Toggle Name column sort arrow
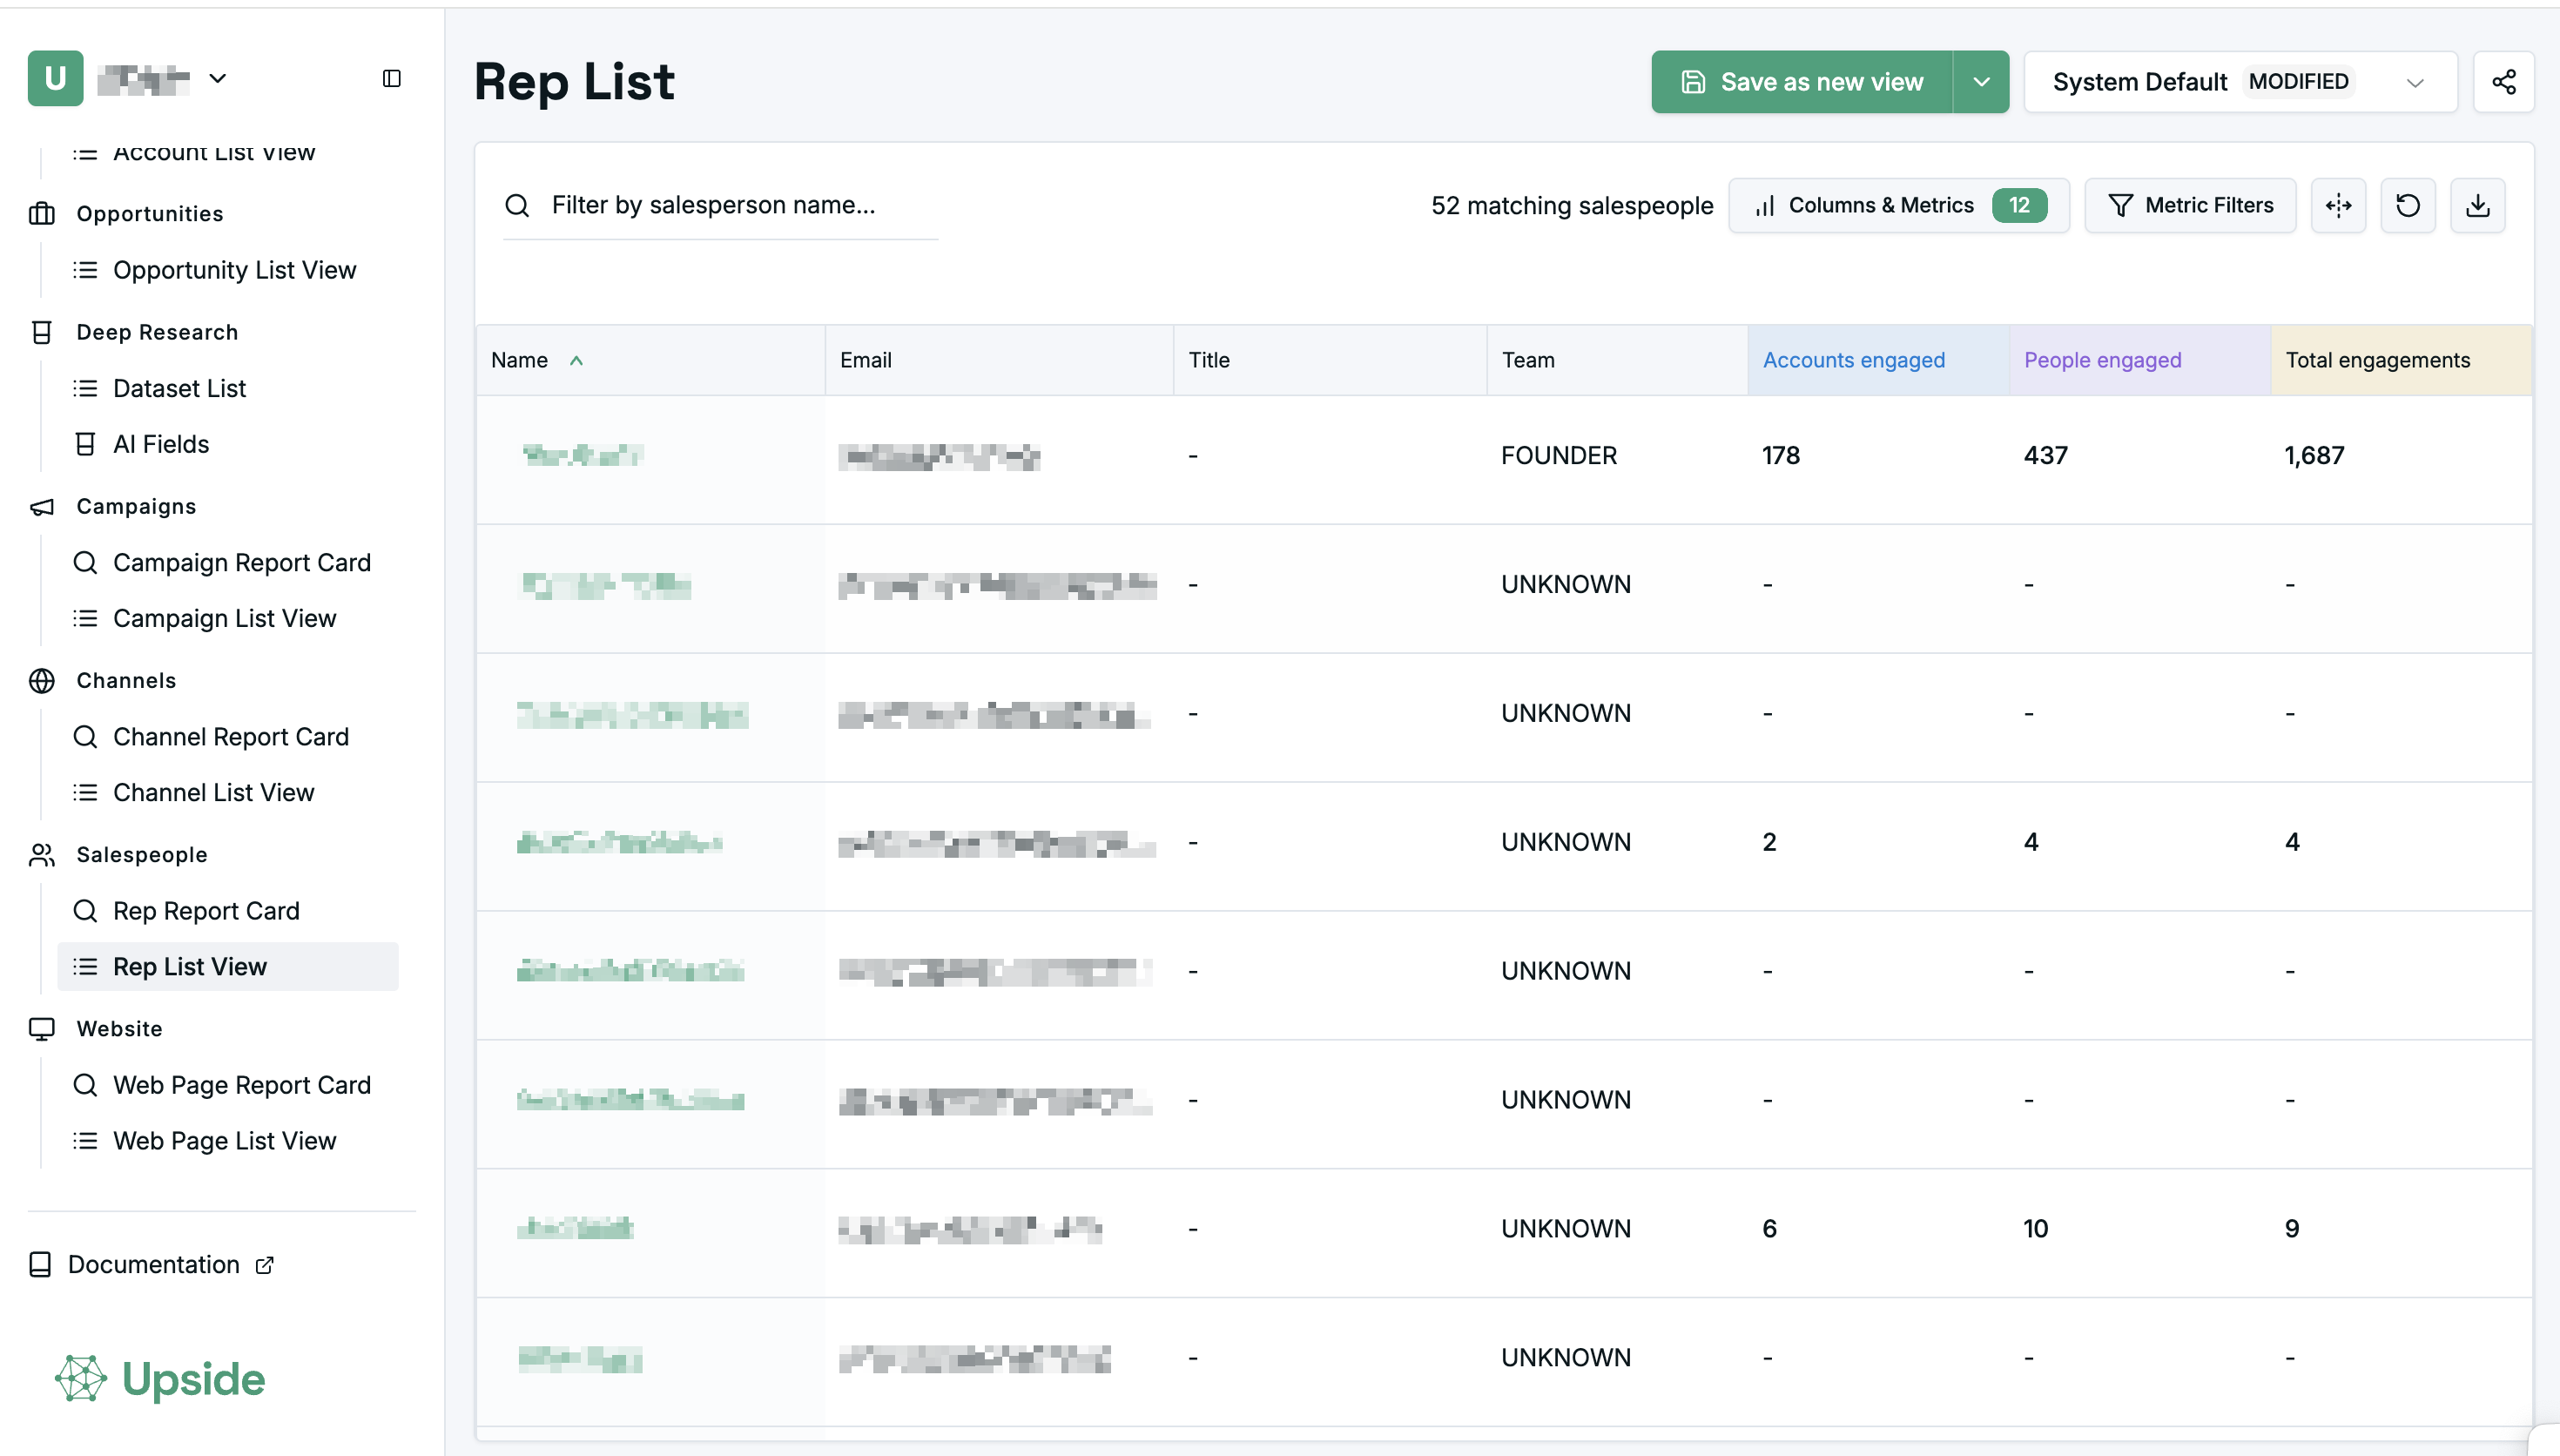 pyautogui.click(x=576, y=360)
